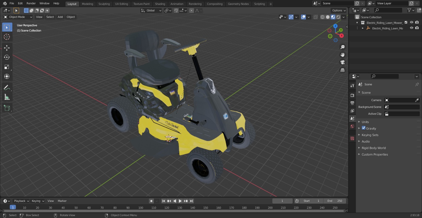The height and width of the screenshot is (218, 422).
Task: Open the File menu
Action: click(12, 3)
